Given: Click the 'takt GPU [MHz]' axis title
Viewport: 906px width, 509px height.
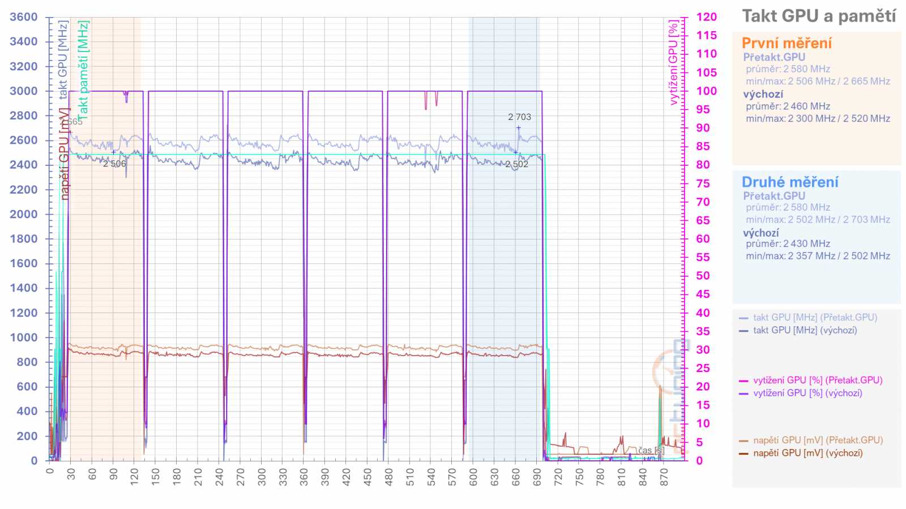Looking at the screenshot, I should (x=62, y=59).
